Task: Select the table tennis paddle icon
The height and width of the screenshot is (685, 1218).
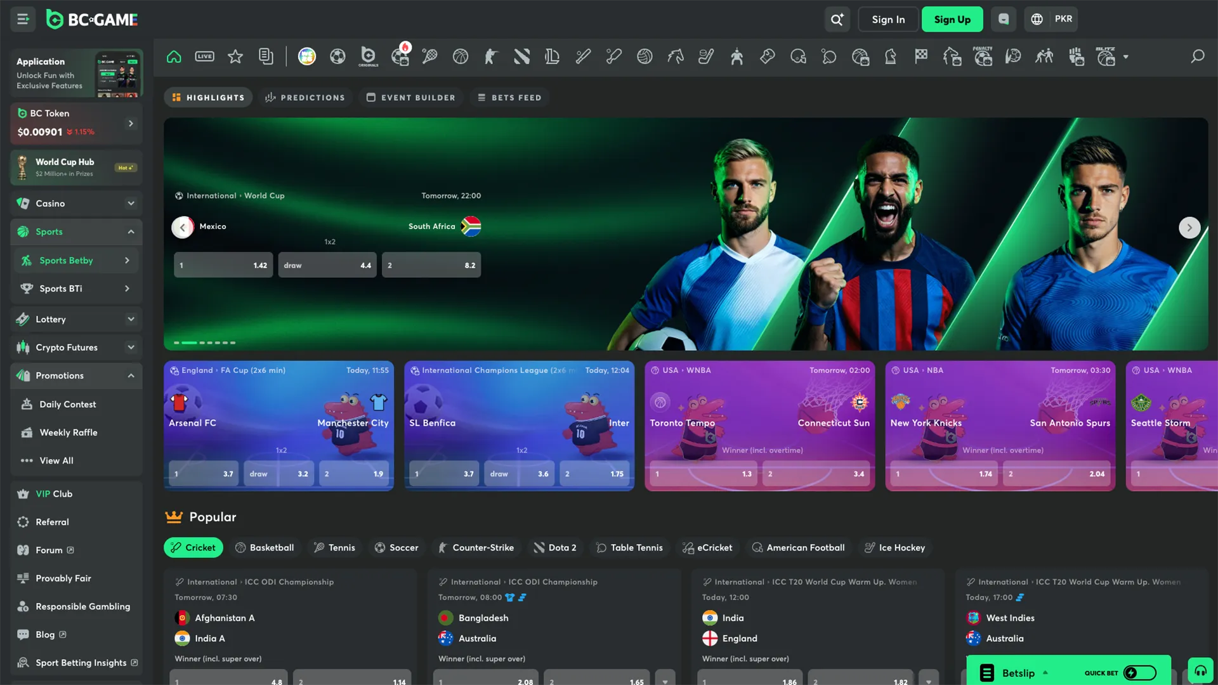Action: tap(828, 56)
